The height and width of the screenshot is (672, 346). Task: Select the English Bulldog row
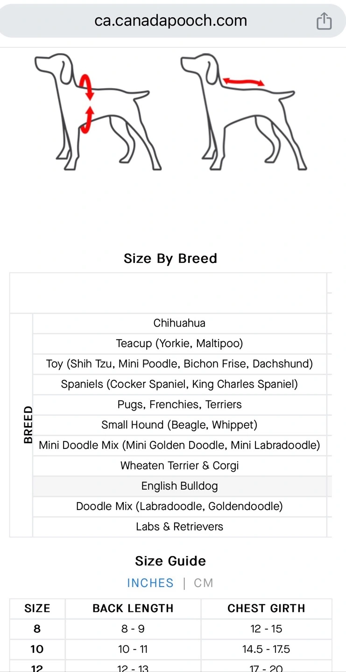pyautogui.click(x=179, y=486)
